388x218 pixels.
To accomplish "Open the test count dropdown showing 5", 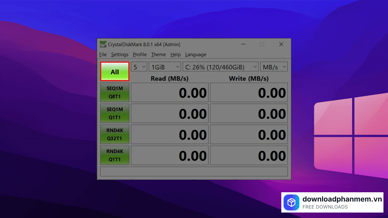I will (x=139, y=67).
